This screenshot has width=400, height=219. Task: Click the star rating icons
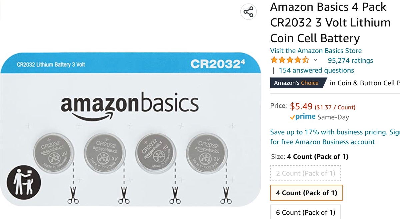290,60
